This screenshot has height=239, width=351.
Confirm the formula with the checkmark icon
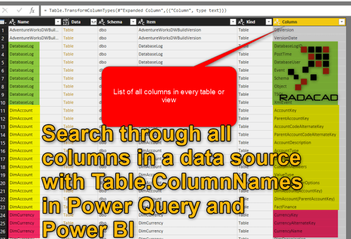point(20,10)
